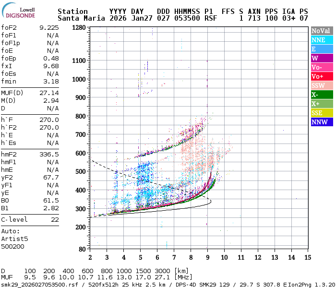Click the W purple legend box
The width and height of the screenshot is (336, 288).
tap(321, 58)
